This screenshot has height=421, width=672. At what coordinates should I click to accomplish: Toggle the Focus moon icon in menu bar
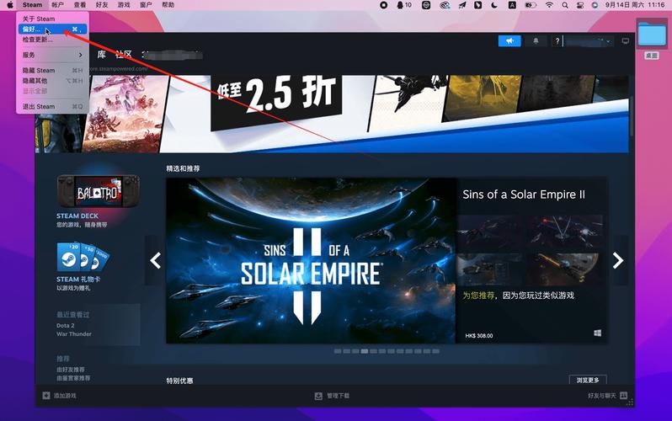494,5
